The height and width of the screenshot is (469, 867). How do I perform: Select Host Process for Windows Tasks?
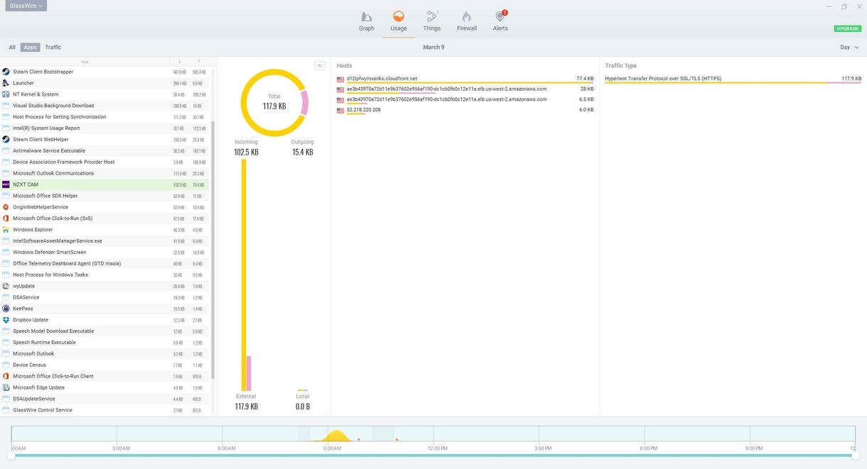coord(105,275)
